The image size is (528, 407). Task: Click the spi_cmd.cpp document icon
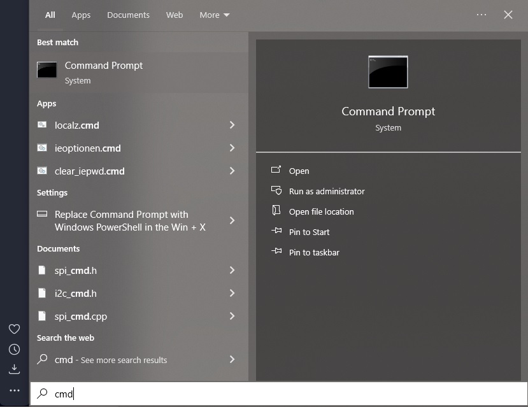point(42,316)
